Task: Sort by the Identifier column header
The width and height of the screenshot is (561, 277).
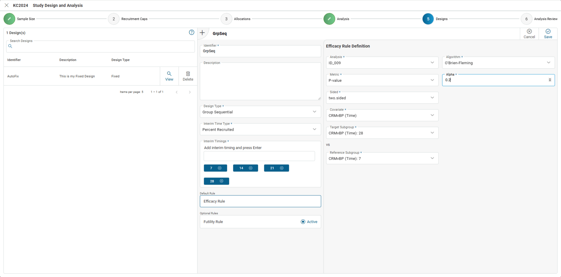Action: pyautogui.click(x=14, y=60)
